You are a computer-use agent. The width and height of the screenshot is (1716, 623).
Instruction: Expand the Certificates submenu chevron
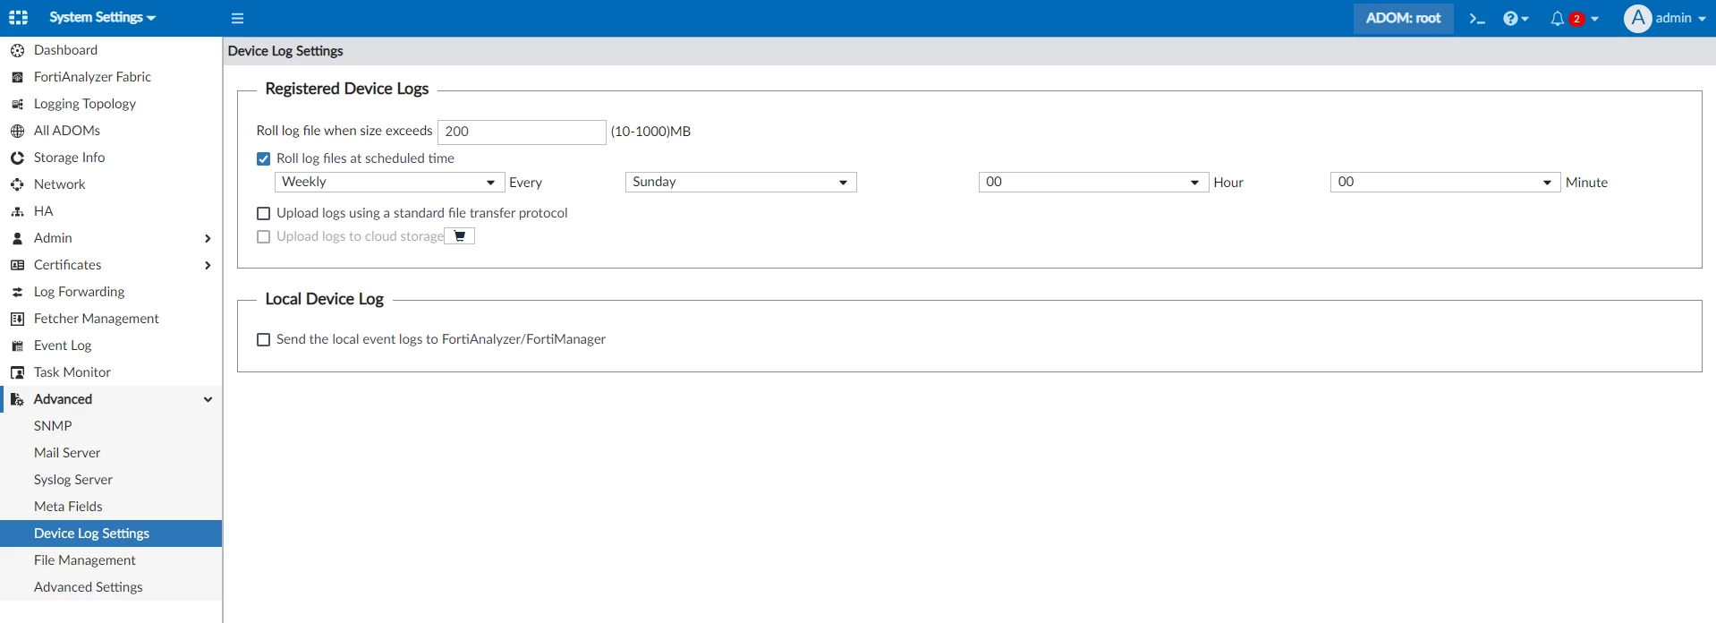(x=208, y=265)
